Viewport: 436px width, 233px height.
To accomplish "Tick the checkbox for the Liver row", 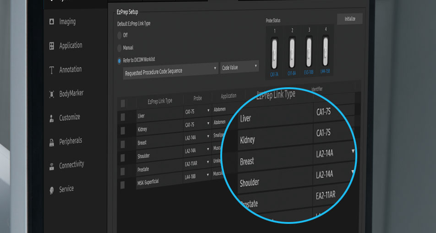I will point(122,117).
